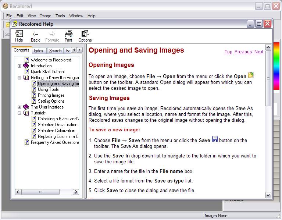Click the Tutorials open book icon

click(26, 113)
